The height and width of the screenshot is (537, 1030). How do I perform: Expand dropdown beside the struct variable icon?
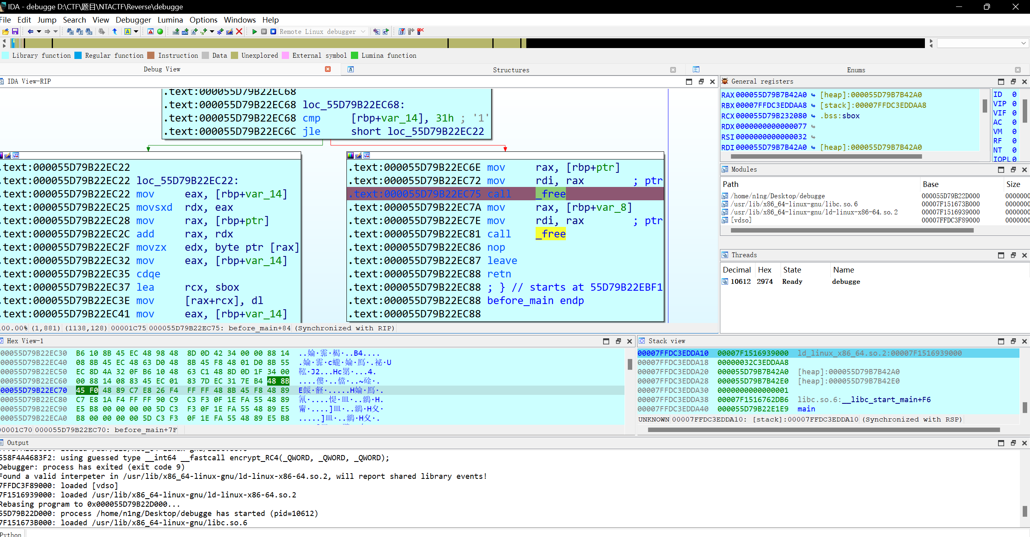[212, 31]
